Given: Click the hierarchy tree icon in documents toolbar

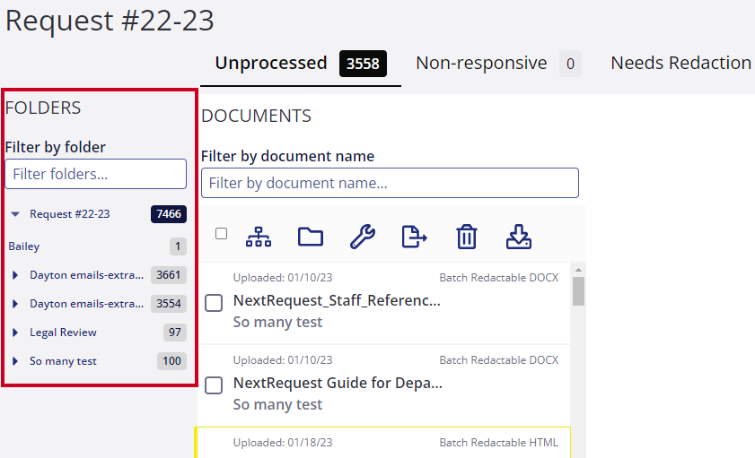Looking at the screenshot, I should [x=259, y=237].
